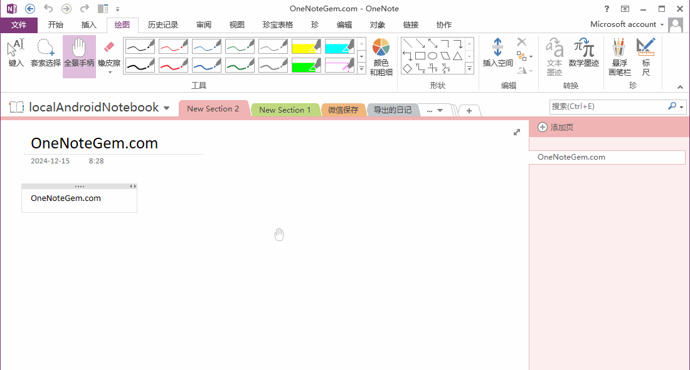This screenshot has width=690, height=370.
Task: Select the double-headed arrow shape
Action: click(x=433, y=43)
